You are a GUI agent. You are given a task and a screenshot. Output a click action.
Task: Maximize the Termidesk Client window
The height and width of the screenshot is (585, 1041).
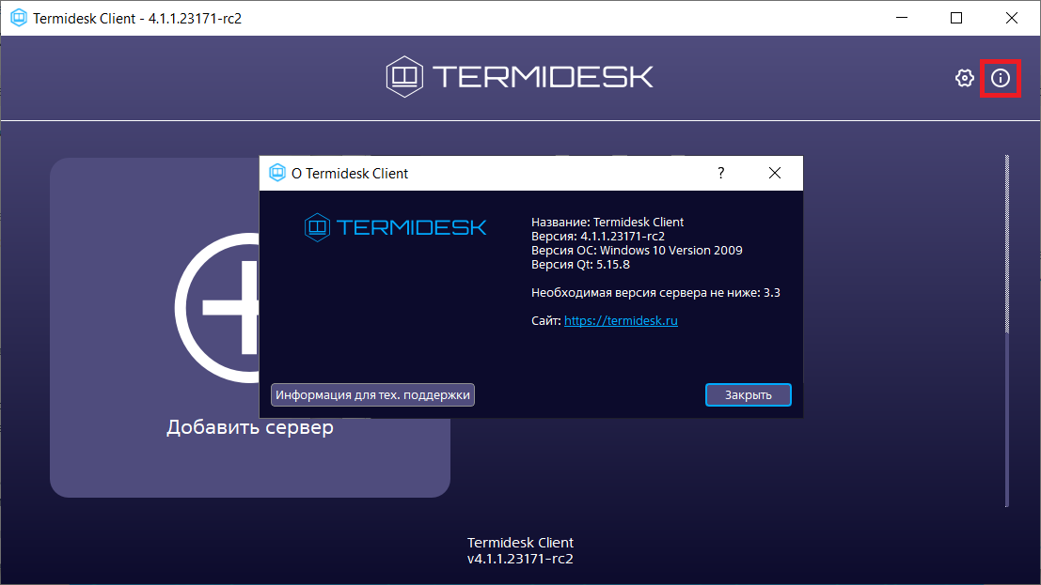click(956, 18)
